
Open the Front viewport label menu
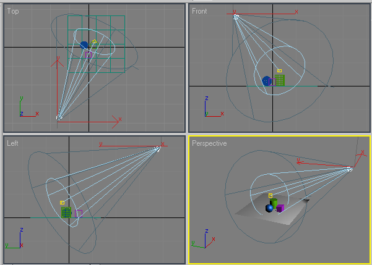tap(200, 11)
